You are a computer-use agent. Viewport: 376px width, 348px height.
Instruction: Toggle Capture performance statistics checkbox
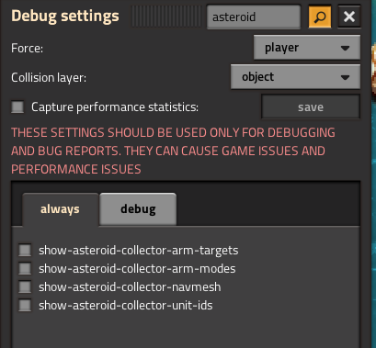pyautogui.click(x=17, y=107)
